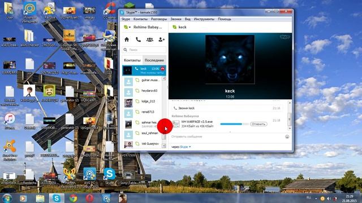Open CCleaner desktop shortcut

point(109,10)
